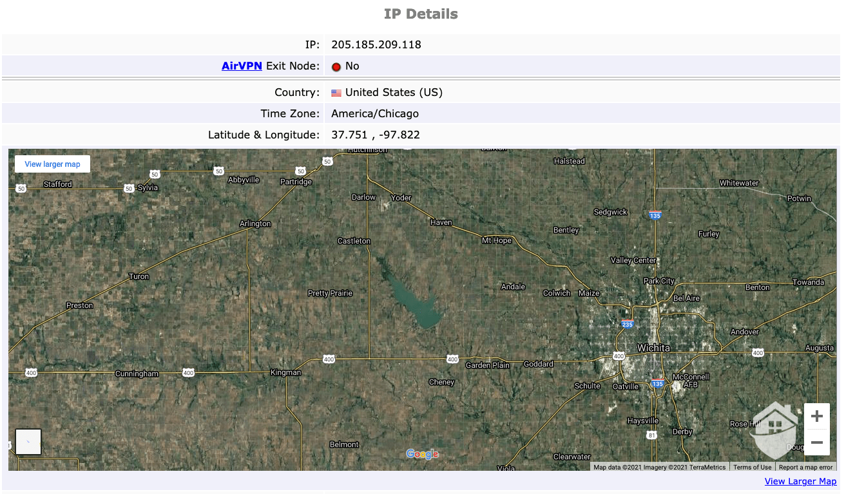Click the Abbyville label on the map

(244, 180)
